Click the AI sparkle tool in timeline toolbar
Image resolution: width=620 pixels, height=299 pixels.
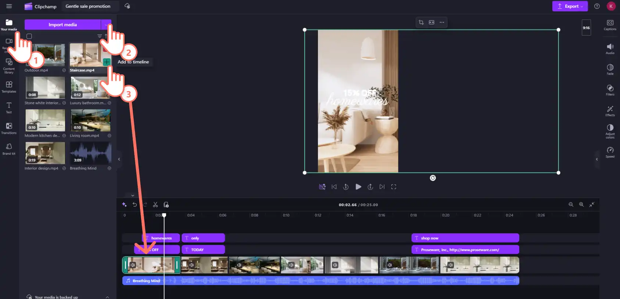click(124, 205)
